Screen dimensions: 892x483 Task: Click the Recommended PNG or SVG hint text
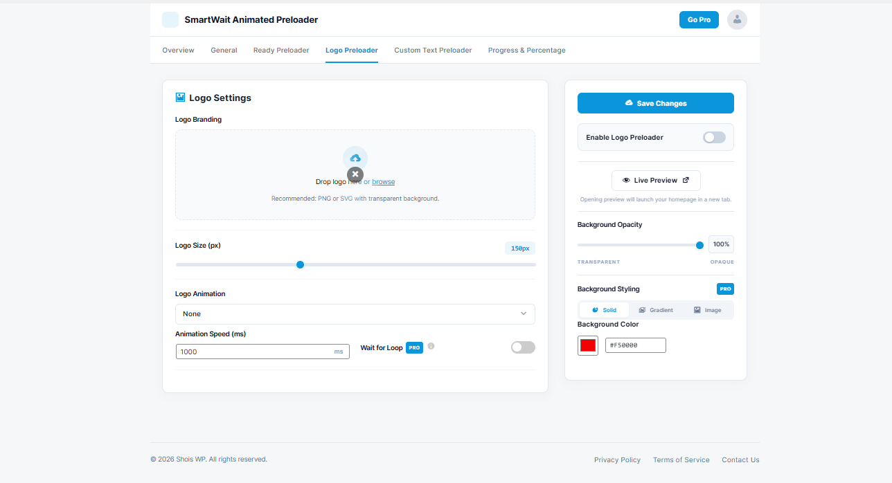click(355, 199)
